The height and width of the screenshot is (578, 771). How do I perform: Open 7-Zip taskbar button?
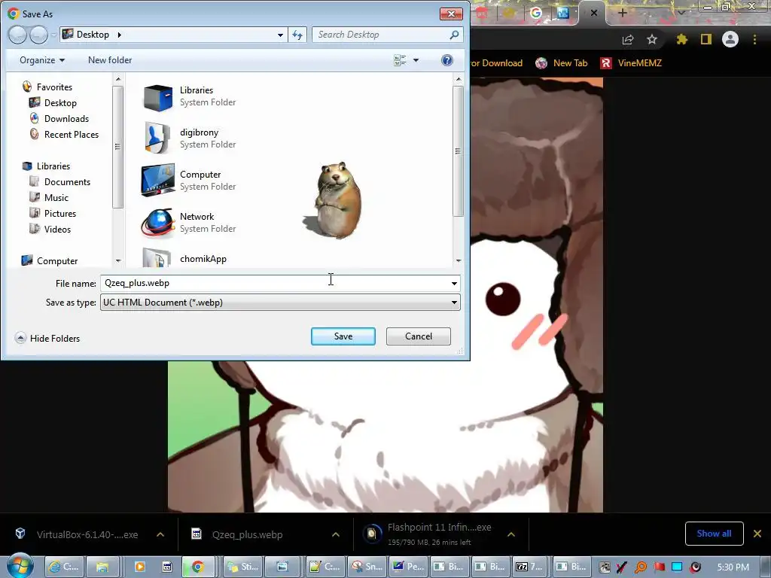point(529,567)
